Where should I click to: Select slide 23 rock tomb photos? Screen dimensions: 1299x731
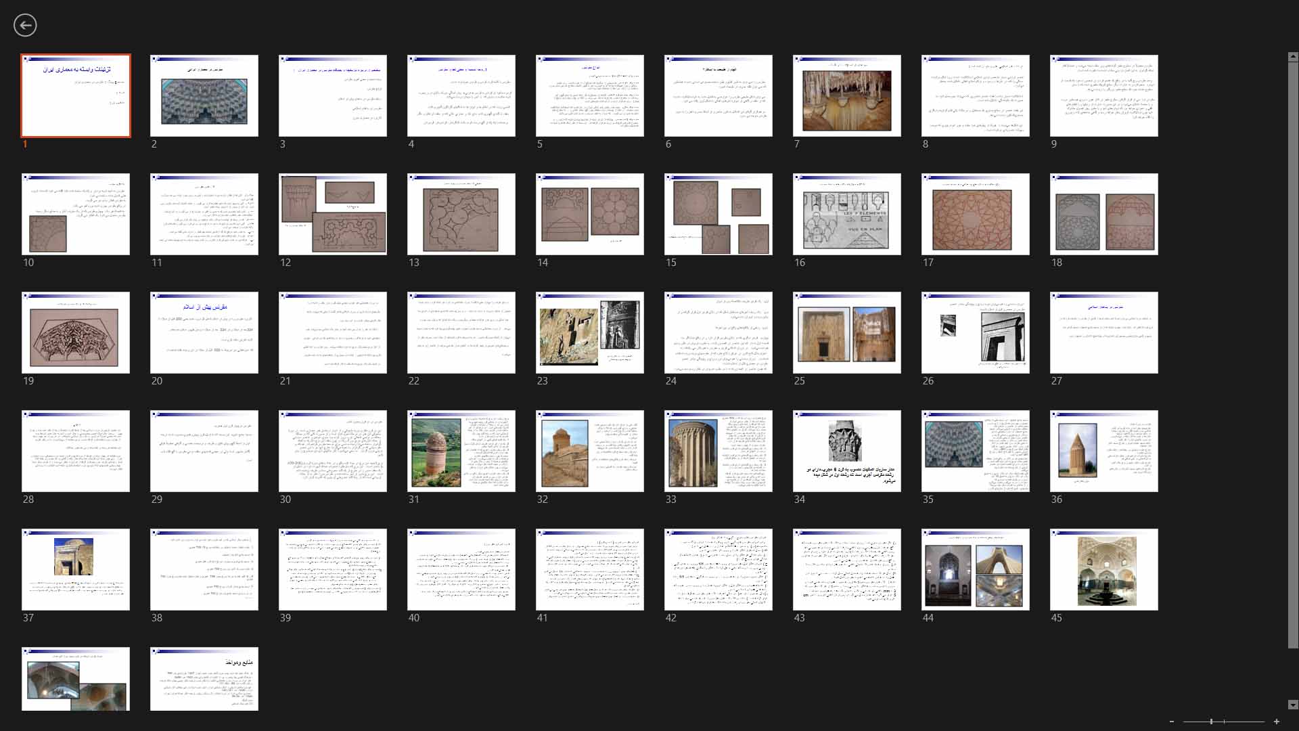coord(589,333)
